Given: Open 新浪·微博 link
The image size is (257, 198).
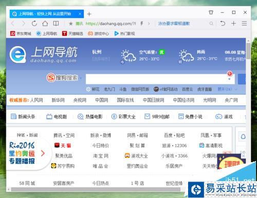Looking at the screenshot, I should [101, 135].
